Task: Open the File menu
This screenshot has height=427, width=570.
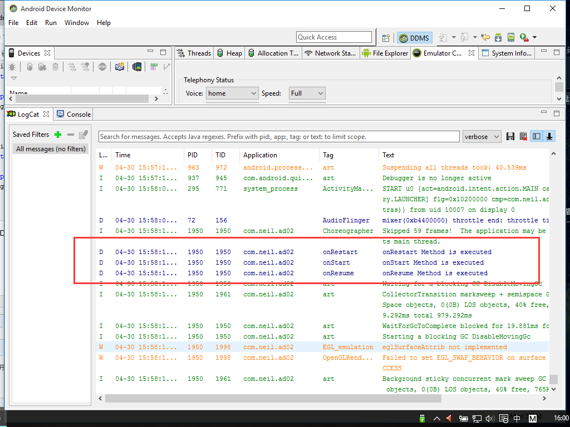Action: [13, 22]
